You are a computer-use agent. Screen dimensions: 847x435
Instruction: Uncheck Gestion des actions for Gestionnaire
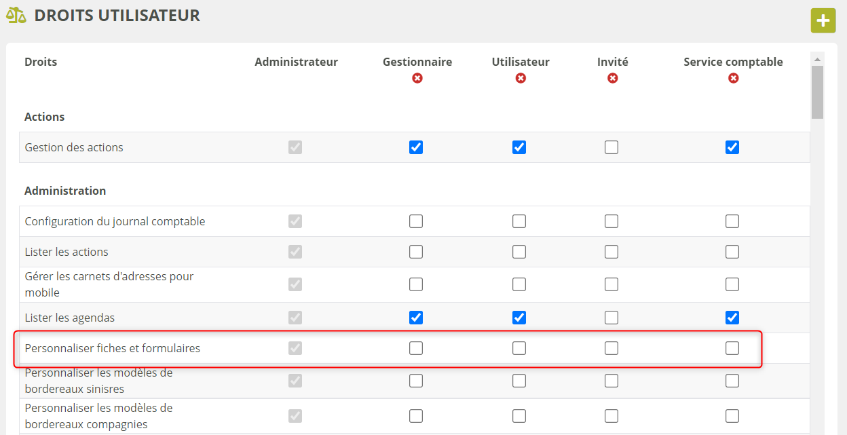pyautogui.click(x=416, y=147)
